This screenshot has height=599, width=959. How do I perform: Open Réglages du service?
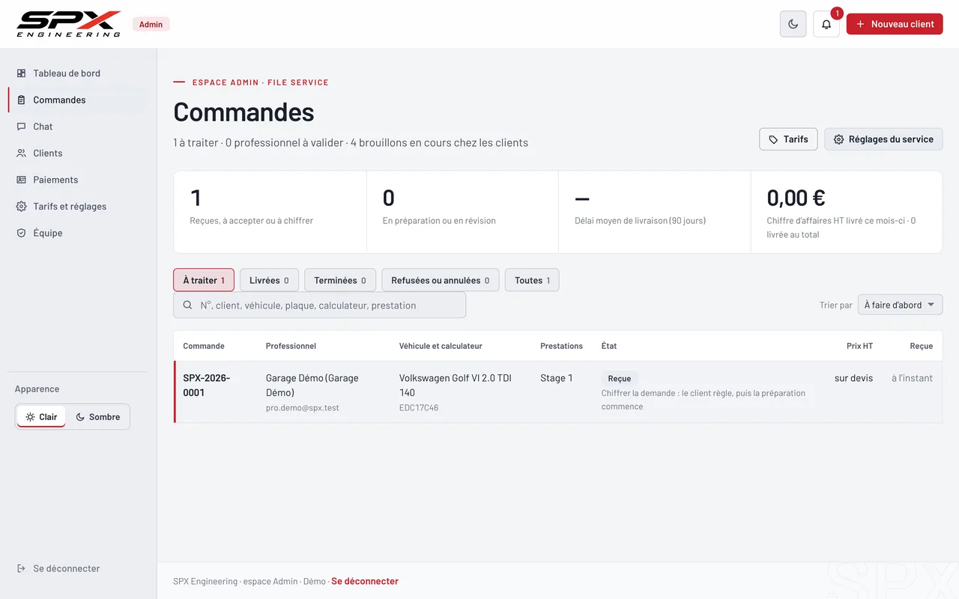click(883, 139)
